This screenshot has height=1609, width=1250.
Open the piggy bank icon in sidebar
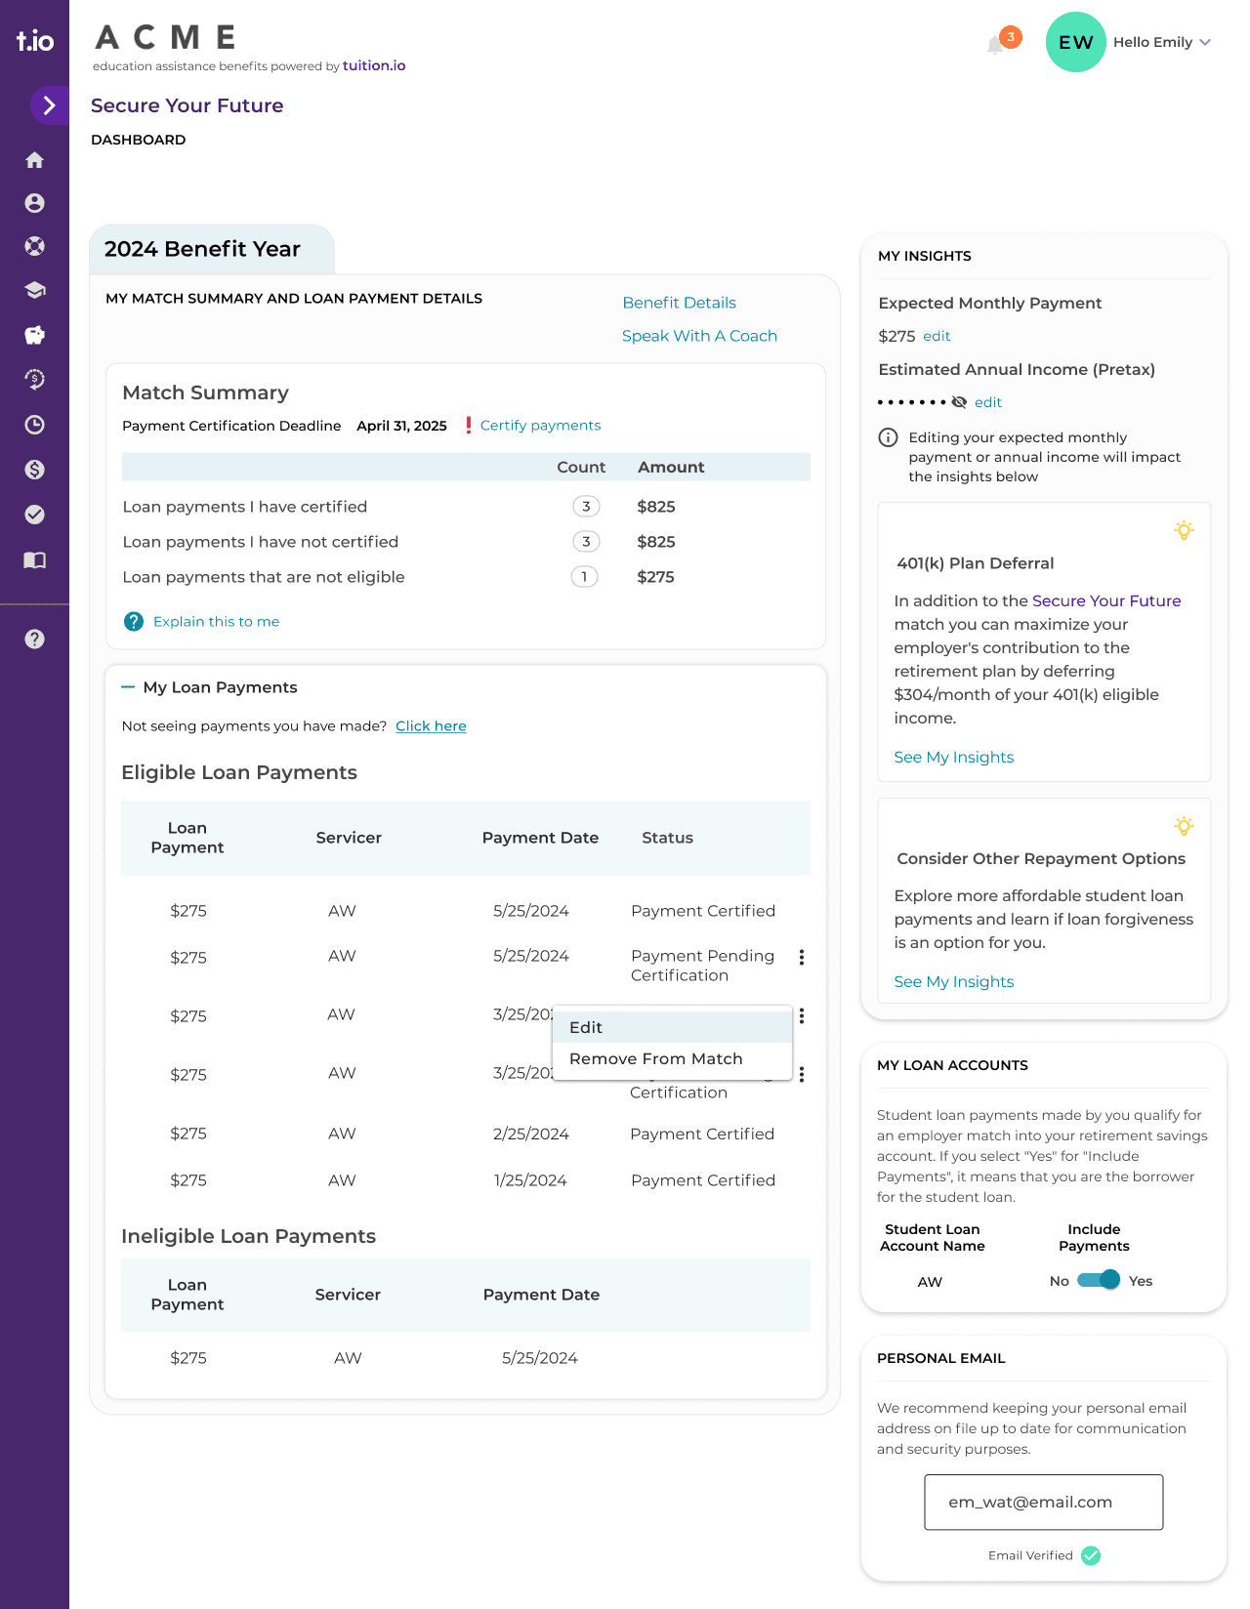35,335
